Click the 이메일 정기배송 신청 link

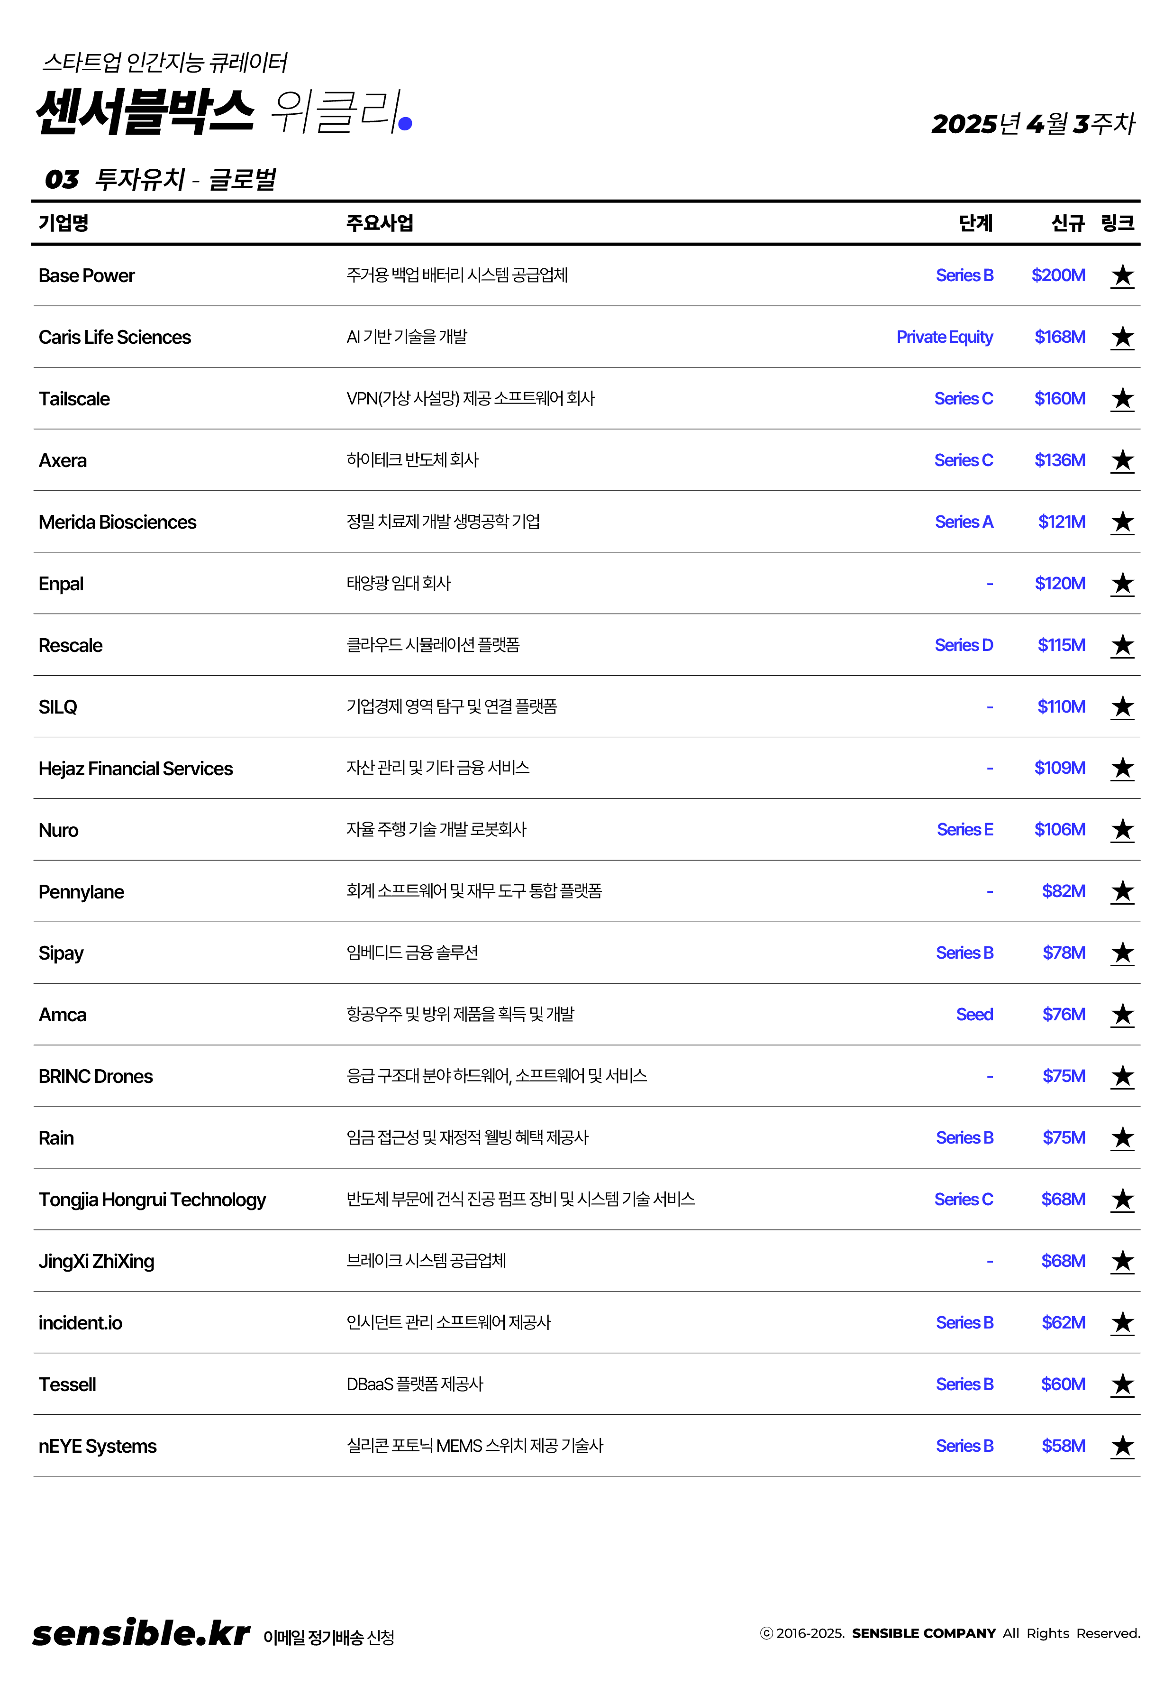[328, 1637]
